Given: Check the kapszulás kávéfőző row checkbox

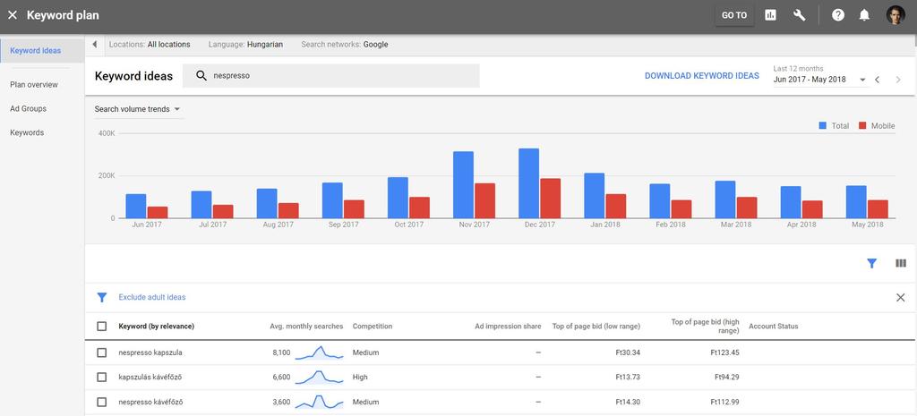Looking at the screenshot, I should click(102, 378).
